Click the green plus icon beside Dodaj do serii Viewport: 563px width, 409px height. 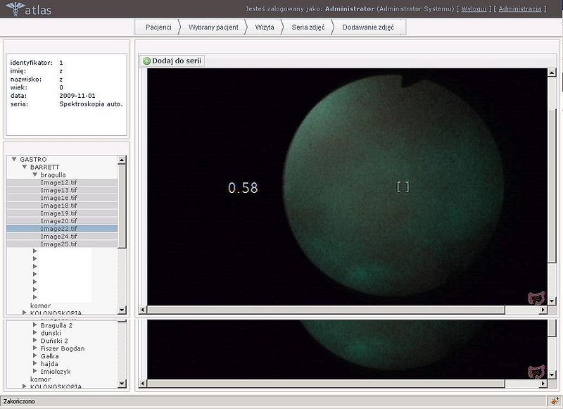coord(146,61)
